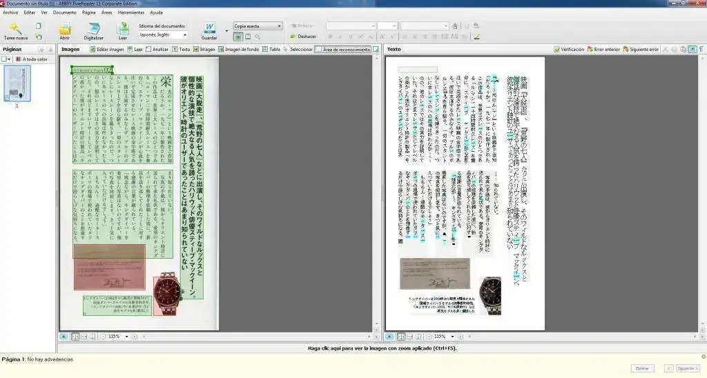Viewport: 707px width, 378px height.
Task: Select the Área de reconocimiento tool
Action: coord(342,50)
